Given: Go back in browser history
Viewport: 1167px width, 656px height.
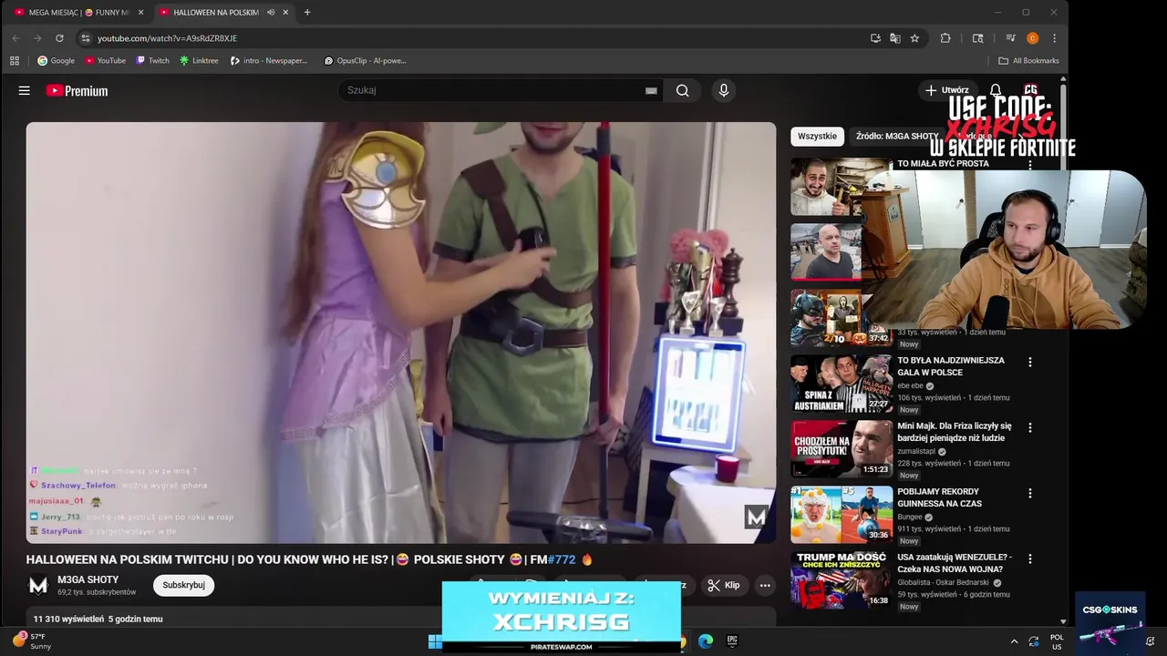Looking at the screenshot, I should 15,38.
